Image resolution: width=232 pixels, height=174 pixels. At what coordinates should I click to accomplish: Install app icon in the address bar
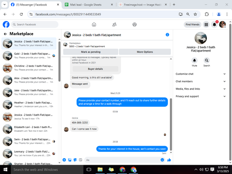pyautogui.click(x=180, y=14)
